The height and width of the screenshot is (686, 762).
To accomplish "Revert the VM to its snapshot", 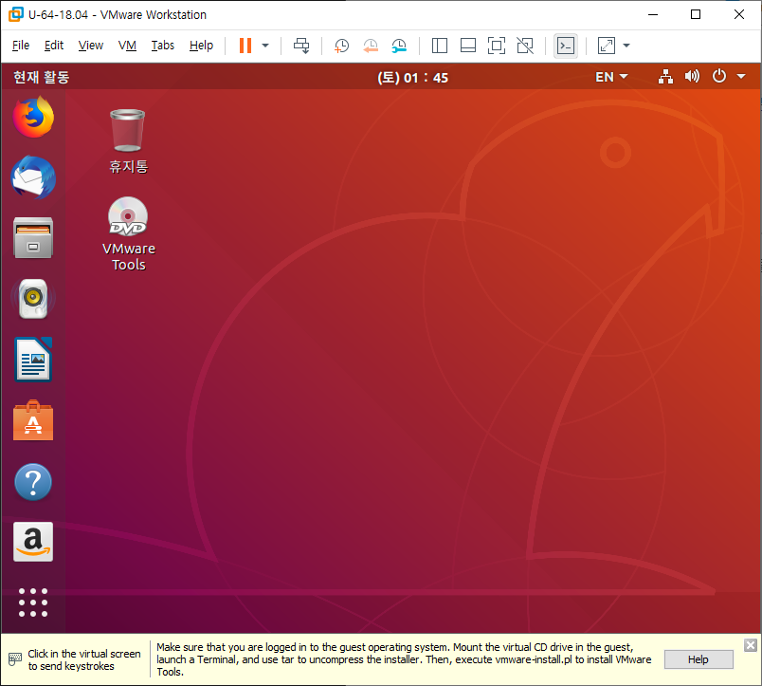I will [371, 46].
